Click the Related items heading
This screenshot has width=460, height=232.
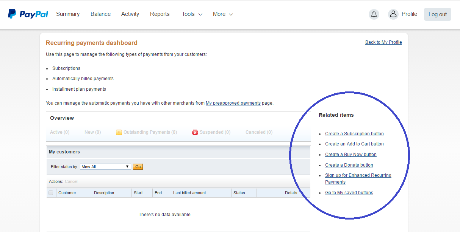[336, 115]
